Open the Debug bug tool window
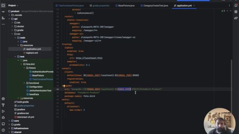This screenshot has width=239, height=134. tap(3, 118)
